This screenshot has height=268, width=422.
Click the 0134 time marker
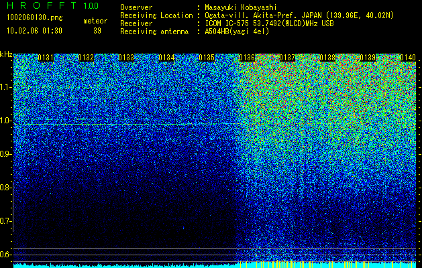tap(166, 58)
